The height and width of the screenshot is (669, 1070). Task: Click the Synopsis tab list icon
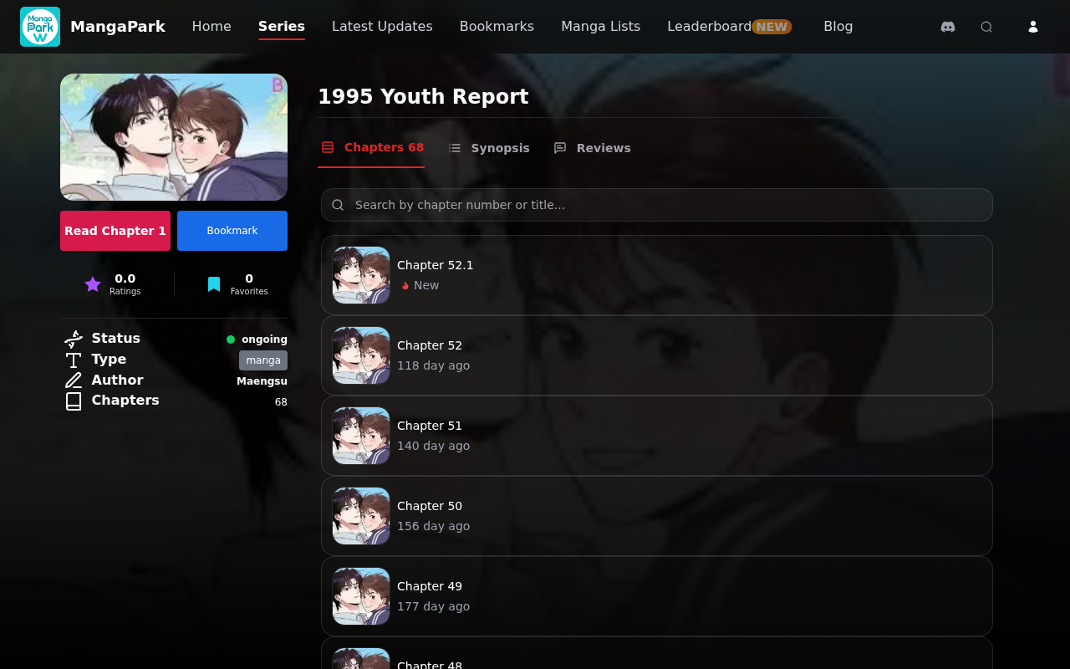455,148
